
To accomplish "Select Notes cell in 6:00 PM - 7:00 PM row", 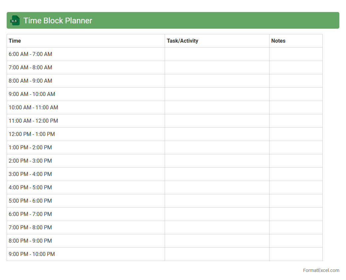I will click(x=296, y=214).
